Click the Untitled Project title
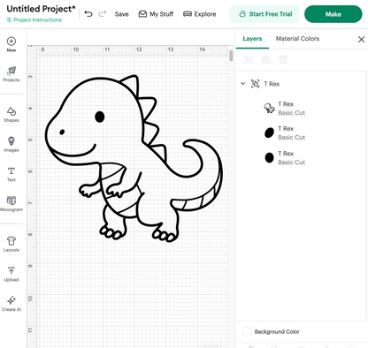This screenshot has width=368, height=348. [41, 9]
